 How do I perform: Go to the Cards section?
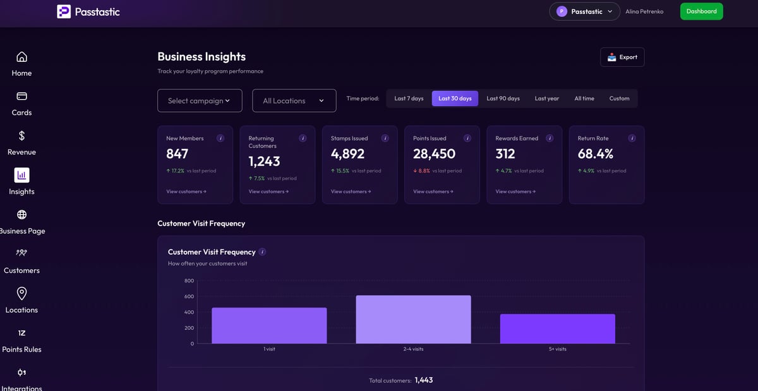coord(21,104)
